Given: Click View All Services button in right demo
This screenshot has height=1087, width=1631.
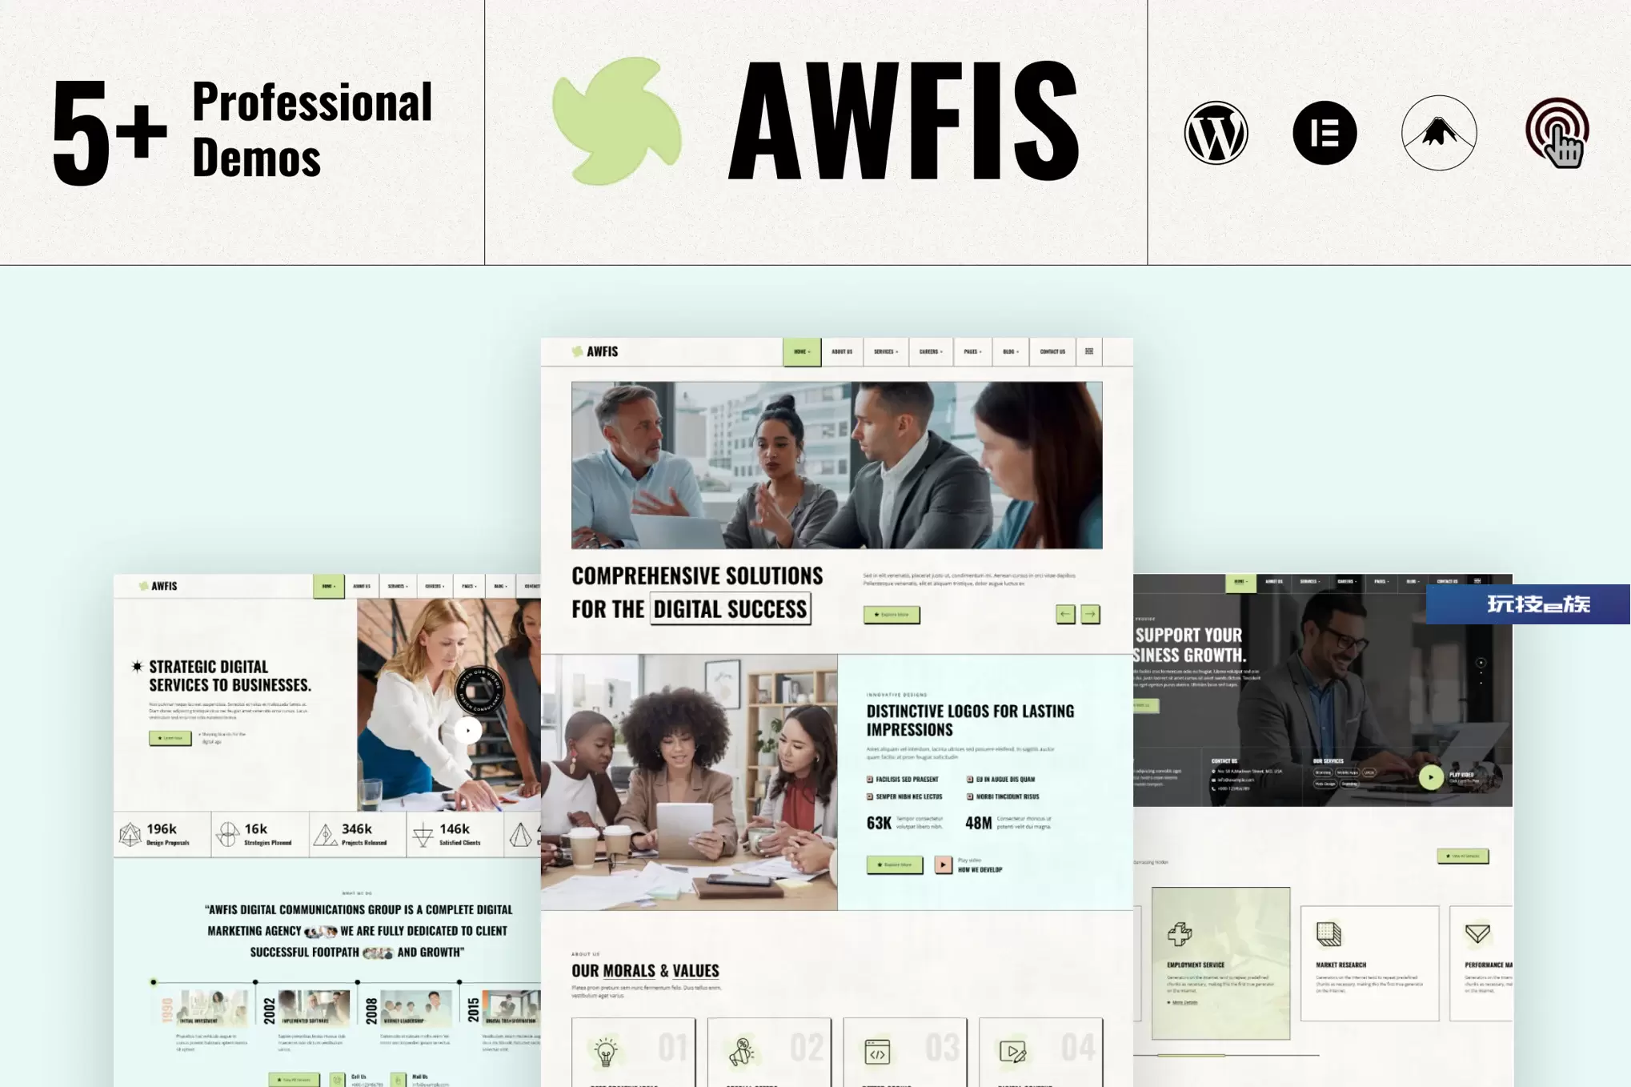Looking at the screenshot, I should pos(1463,856).
